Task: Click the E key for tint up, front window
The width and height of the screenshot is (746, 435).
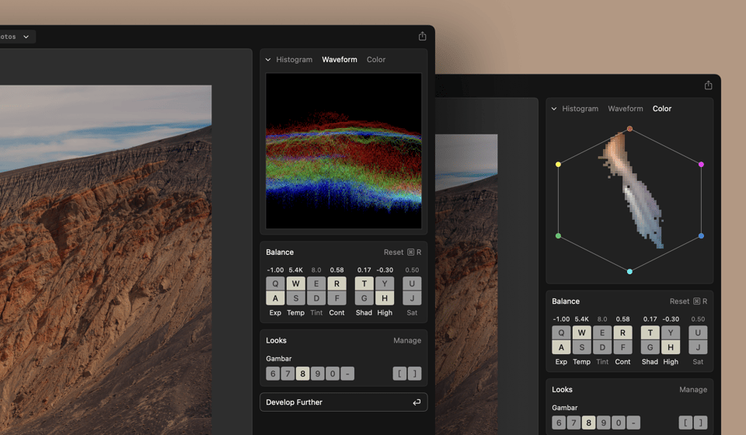Action: pos(316,284)
